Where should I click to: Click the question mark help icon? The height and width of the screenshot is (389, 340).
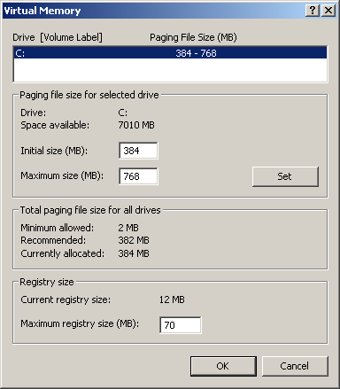(313, 11)
